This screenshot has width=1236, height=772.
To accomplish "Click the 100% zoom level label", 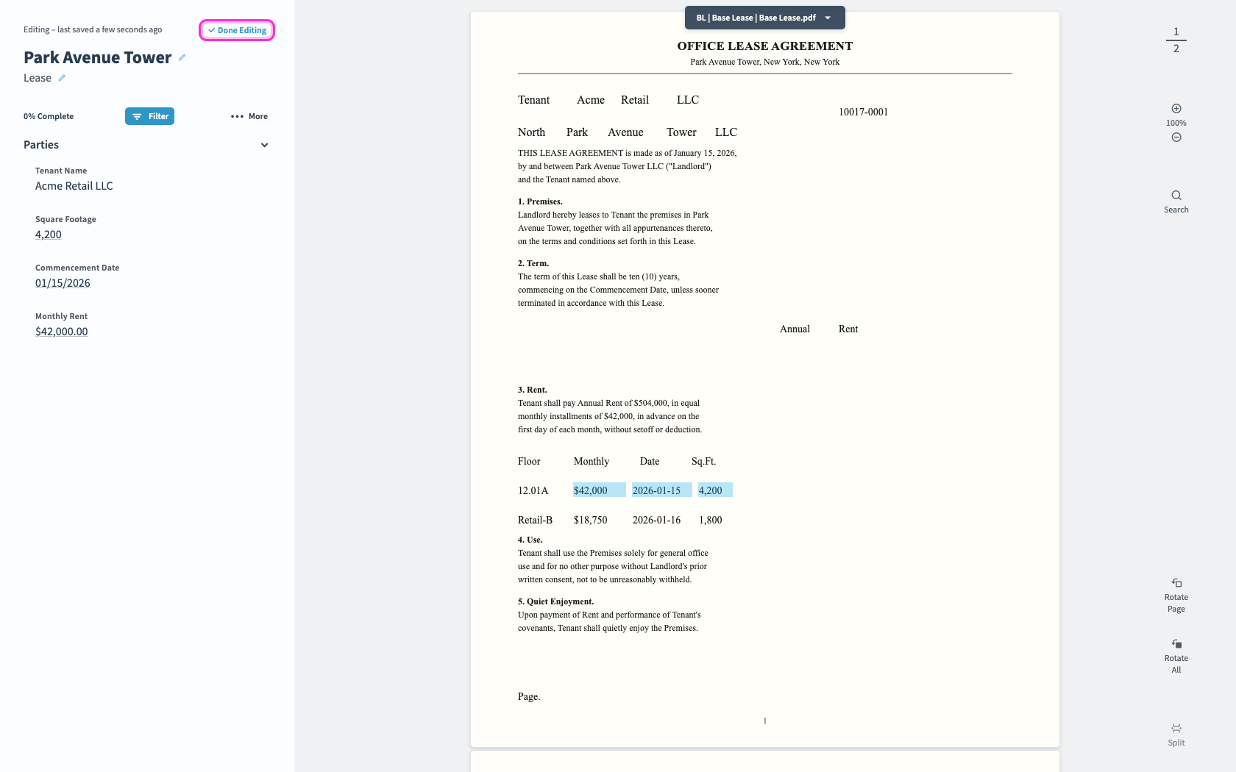I will [1176, 123].
